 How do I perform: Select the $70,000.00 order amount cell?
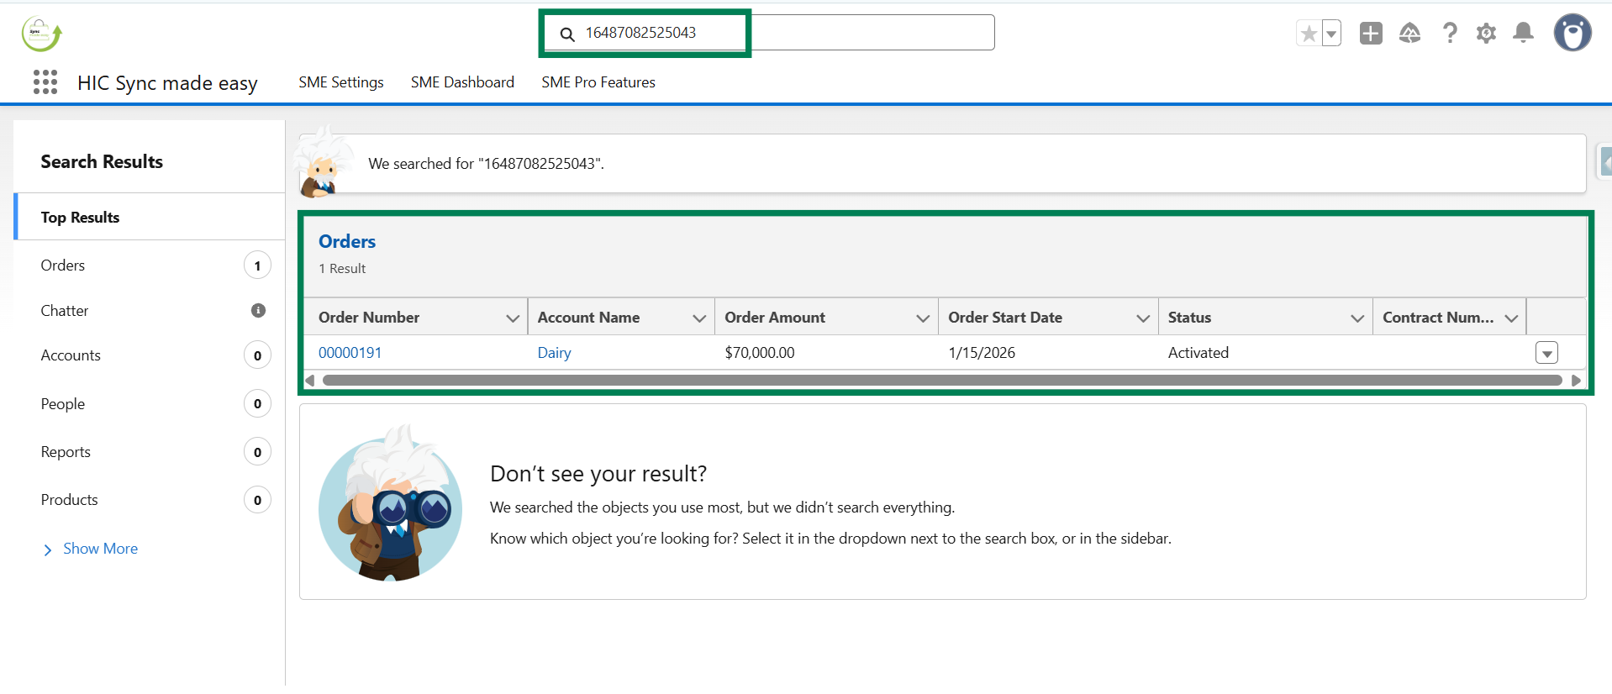(x=760, y=353)
